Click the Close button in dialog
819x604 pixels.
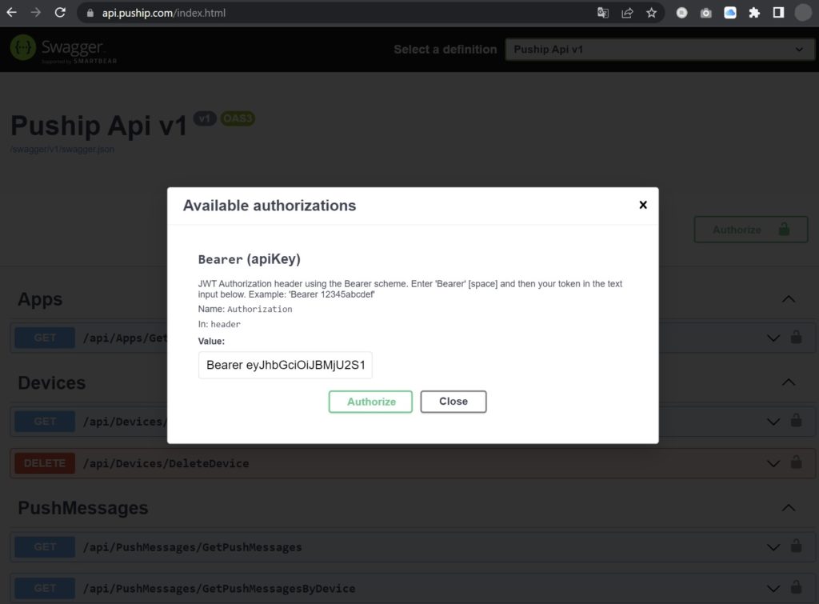click(453, 402)
